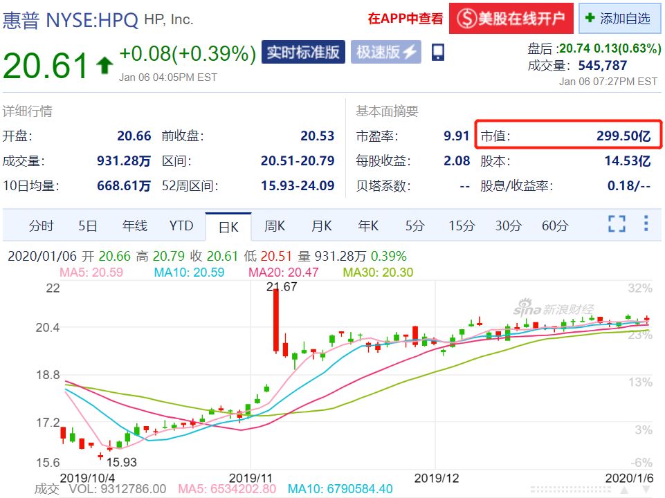Click the current price 20.61

(x=46, y=66)
